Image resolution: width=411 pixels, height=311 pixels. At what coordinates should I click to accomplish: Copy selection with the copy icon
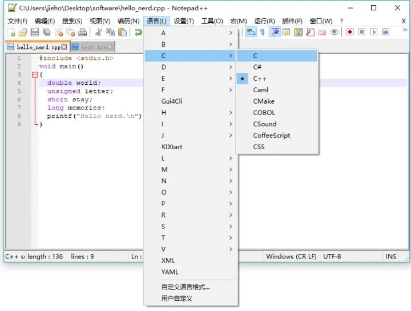(x=110, y=32)
